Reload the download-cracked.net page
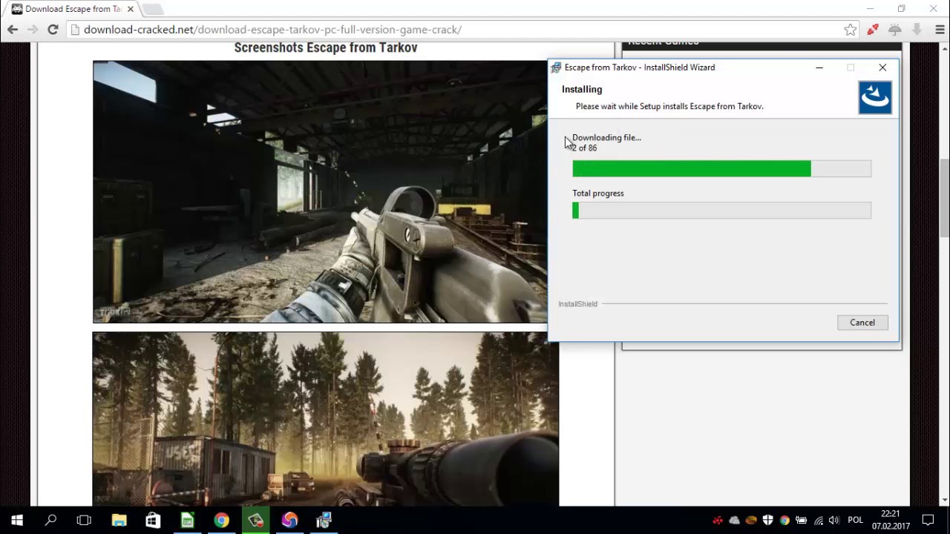Screen dimensions: 950x534 click(53, 30)
